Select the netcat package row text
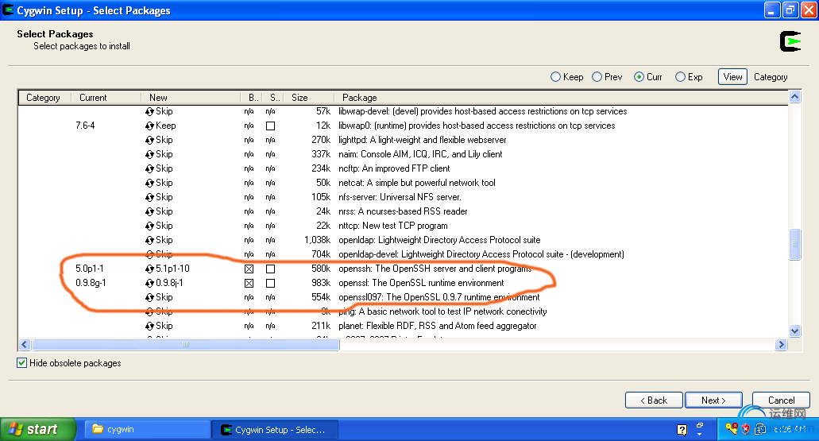Viewport: 819px width, 441px height. click(417, 183)
